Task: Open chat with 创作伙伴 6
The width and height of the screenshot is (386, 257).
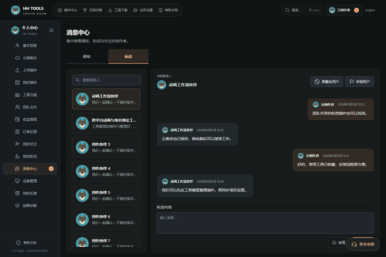Action: pos(106,220)
